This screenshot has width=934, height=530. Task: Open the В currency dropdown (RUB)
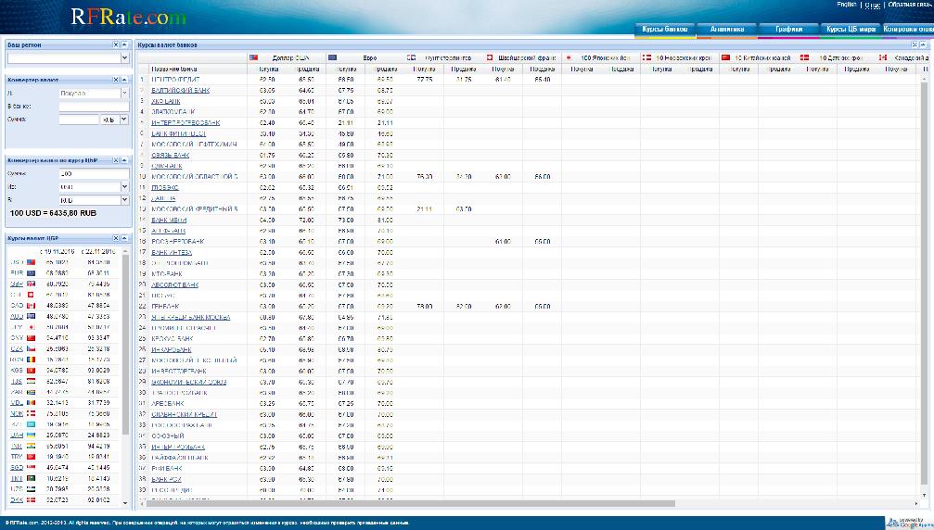[124, 200]
